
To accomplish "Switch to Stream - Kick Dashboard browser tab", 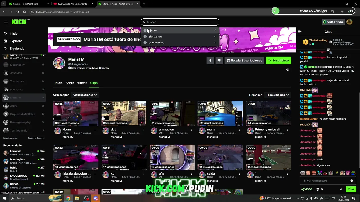I will coord(29,4).
